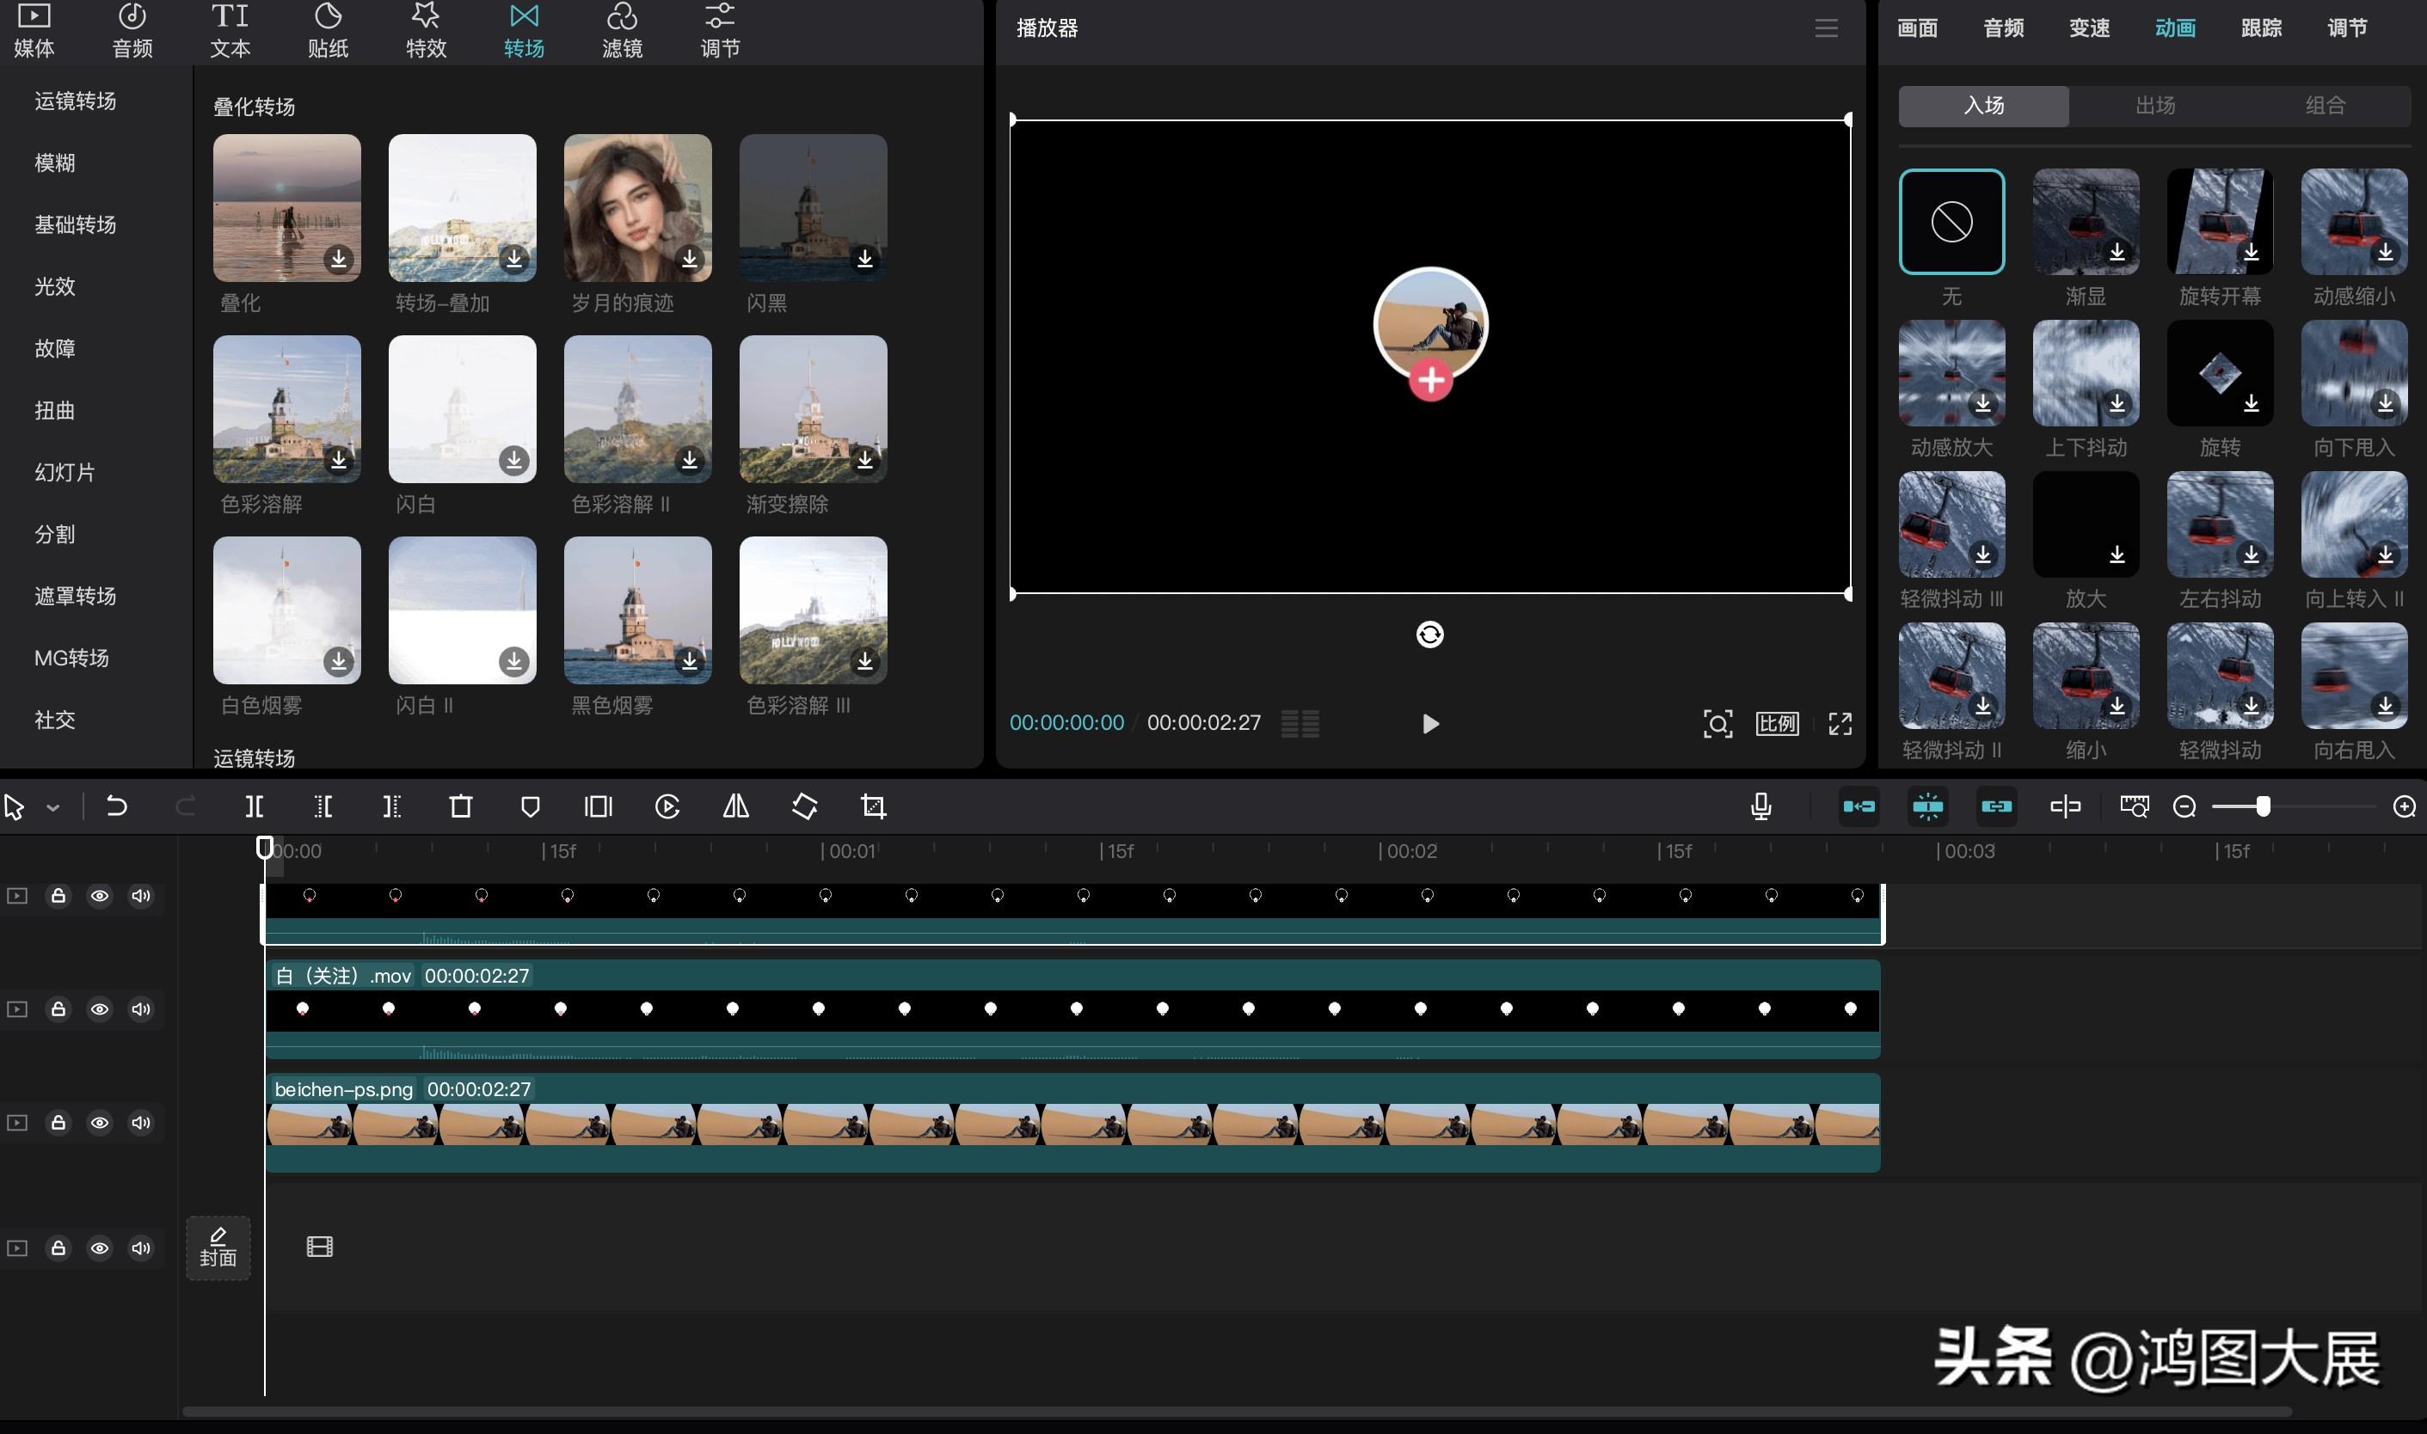The width and height of the screenshot is (2427, 1434).
Task: Click the crop icon in timeline toolbar
Action: pyautogui.click(x=874, y=806)
